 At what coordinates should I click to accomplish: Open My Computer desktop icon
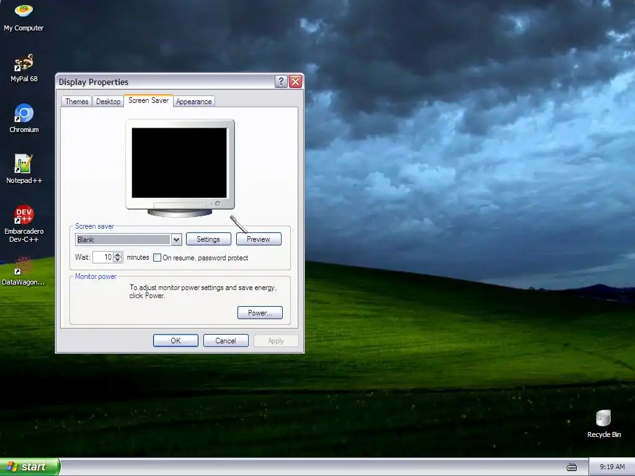pyautogui.click(x=24, y=17)
